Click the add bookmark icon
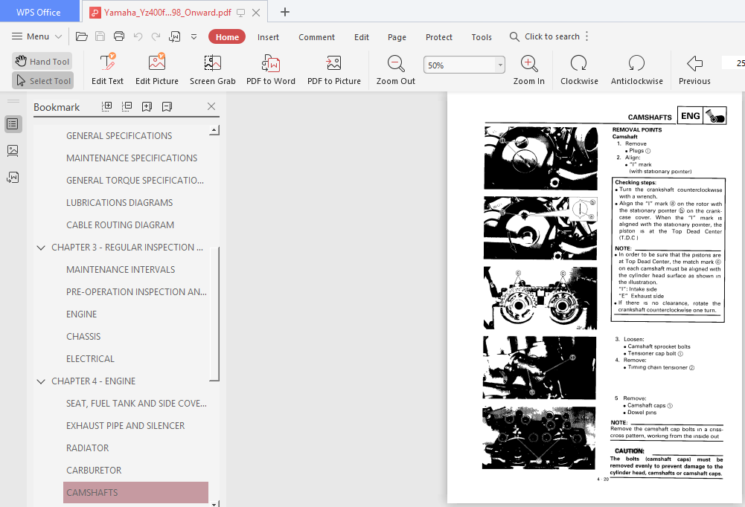Viewport: 745px width, 507px height. pyautogui.click(x=147, y=106)
